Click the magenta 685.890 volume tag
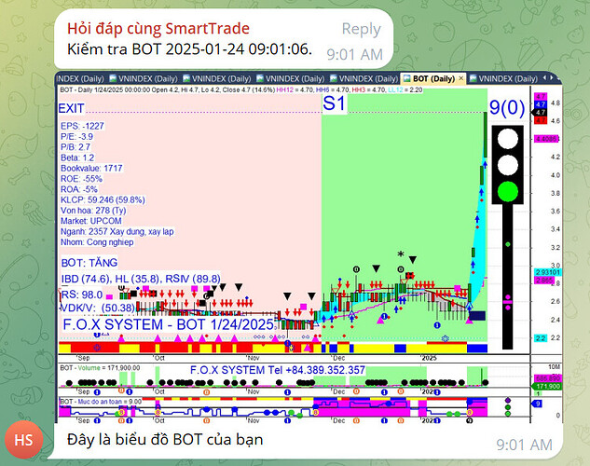This screenshot has height=466, width=590. (548, 378)
